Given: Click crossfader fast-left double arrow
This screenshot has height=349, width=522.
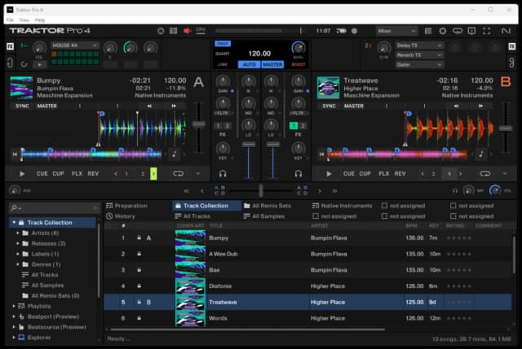Looking at the screenshot, I should 187,191.
